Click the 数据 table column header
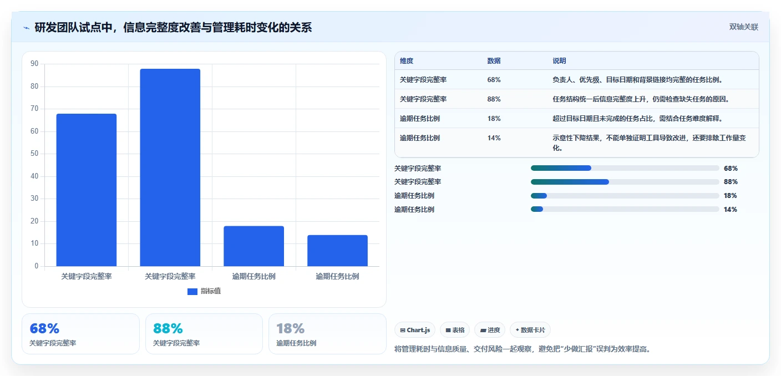Screen dimensions: 781x376 click(x=494, y=61)
